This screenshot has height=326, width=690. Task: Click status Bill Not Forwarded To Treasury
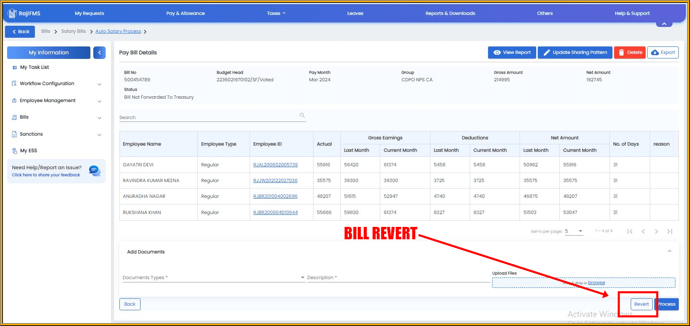(159, 97)
